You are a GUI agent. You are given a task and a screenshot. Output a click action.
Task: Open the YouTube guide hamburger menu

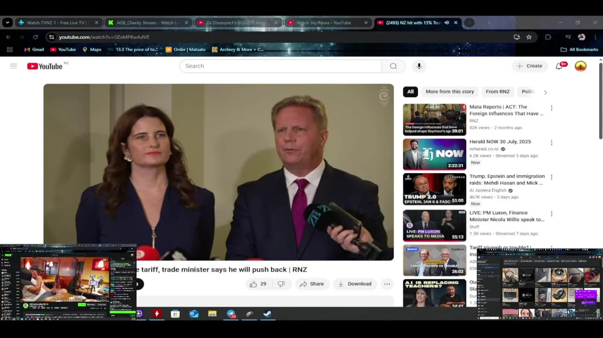coord(14,66)
